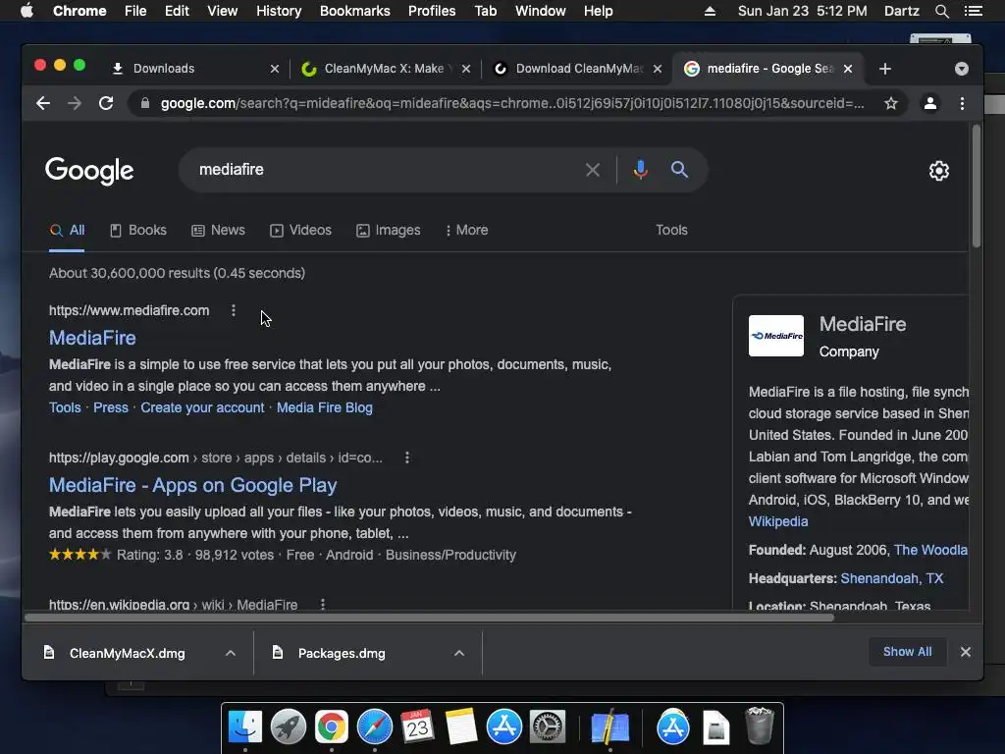
Task: Open options menu for Google Play result
Action: (407, 458)
